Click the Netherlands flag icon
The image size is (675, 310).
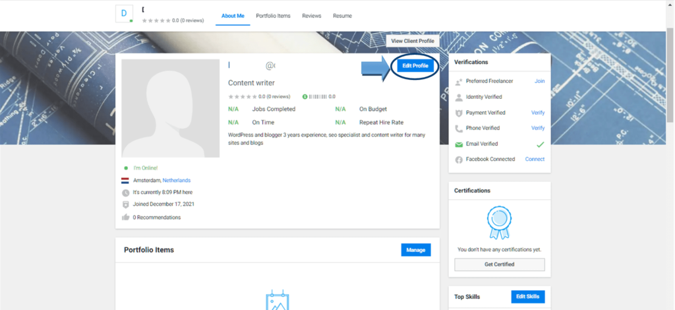click(125, 181)
